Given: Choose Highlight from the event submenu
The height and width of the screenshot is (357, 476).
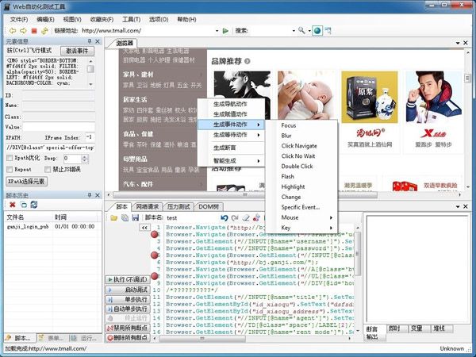Looking at the screenshot, I should coord(293,186).
